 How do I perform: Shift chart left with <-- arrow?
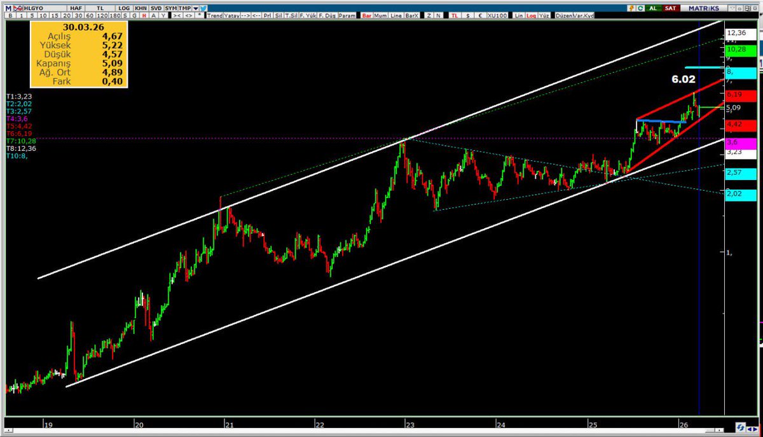click(256, 15)
